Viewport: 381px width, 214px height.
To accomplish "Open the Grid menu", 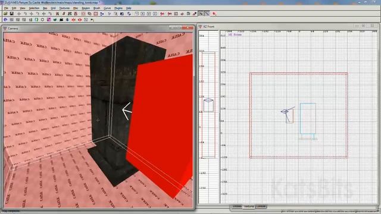I will pyautogui.click(x=53, y=8).
